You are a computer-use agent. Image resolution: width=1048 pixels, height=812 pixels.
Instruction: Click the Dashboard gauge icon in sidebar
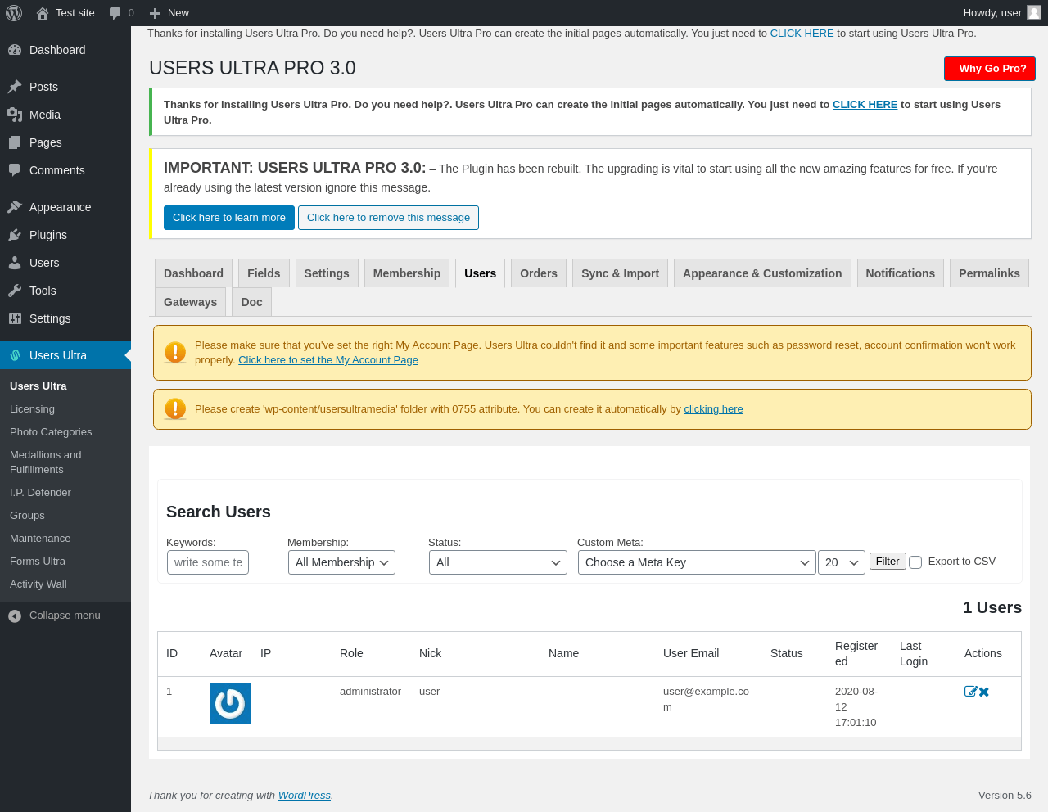pos(15,50)
